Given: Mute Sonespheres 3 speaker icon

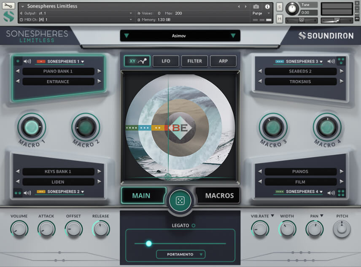Looking at the screenshot, I should pyautogui.click(x=331, y=61).
